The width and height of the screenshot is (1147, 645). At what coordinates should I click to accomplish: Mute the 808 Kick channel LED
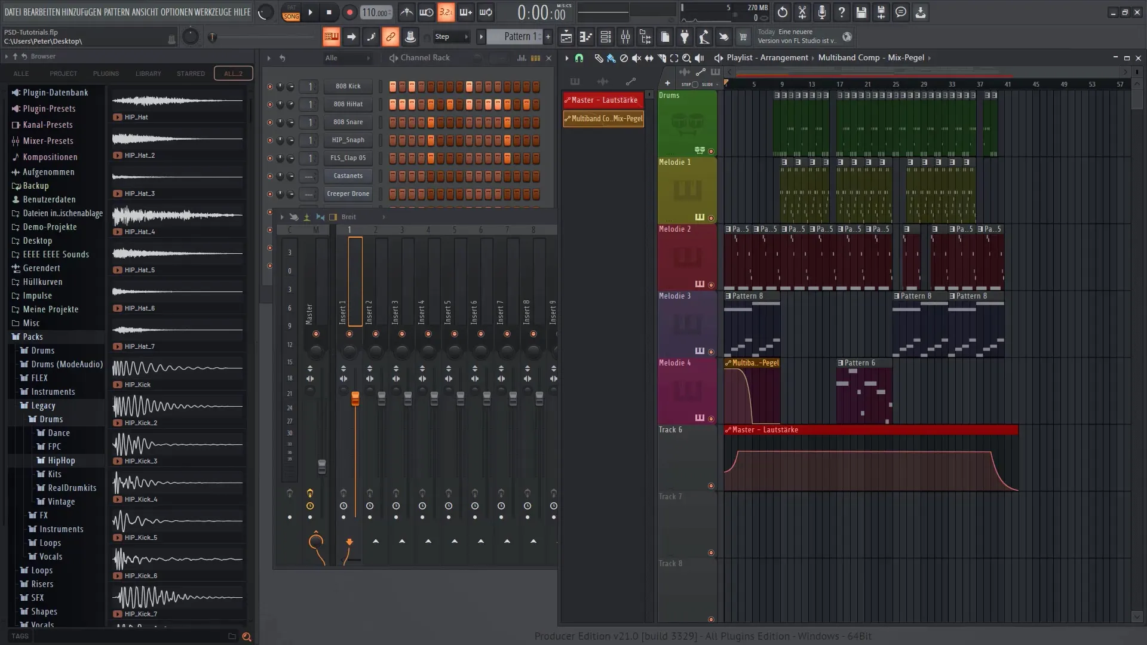(x=269, y=87)
